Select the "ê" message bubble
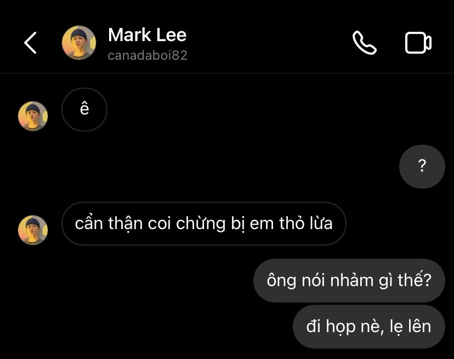The height and width of the screenshot is (359, 454). click(x=84, y=110)
